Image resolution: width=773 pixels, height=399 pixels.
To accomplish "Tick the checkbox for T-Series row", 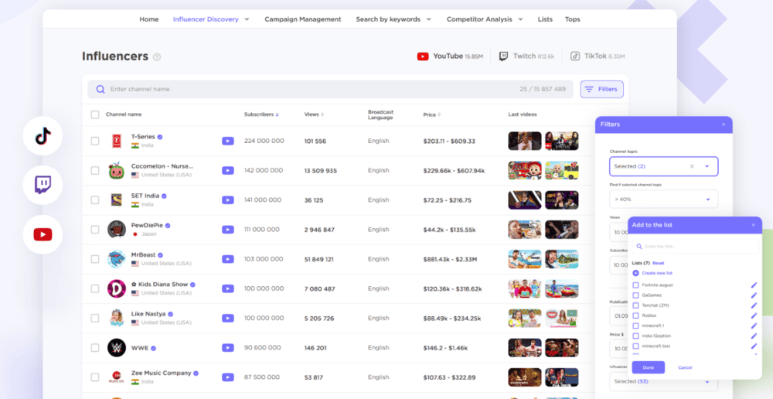I will pos(94,141).
